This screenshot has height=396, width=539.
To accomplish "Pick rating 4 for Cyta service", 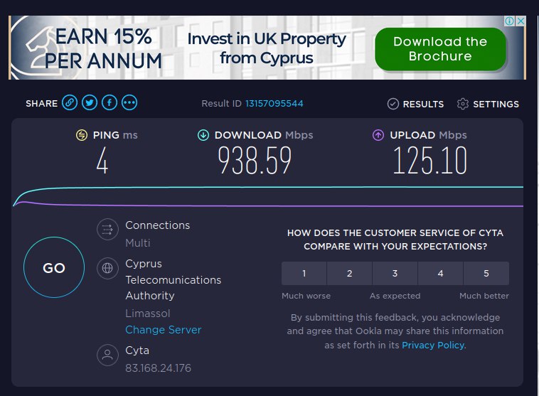I will coord(441,273).
